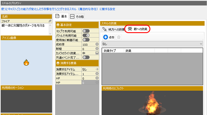The height and width of the screenshot is (115, 207).
Task: Open the なし effect dropdown
Action: pyautogui.click(x=153, y=44)
